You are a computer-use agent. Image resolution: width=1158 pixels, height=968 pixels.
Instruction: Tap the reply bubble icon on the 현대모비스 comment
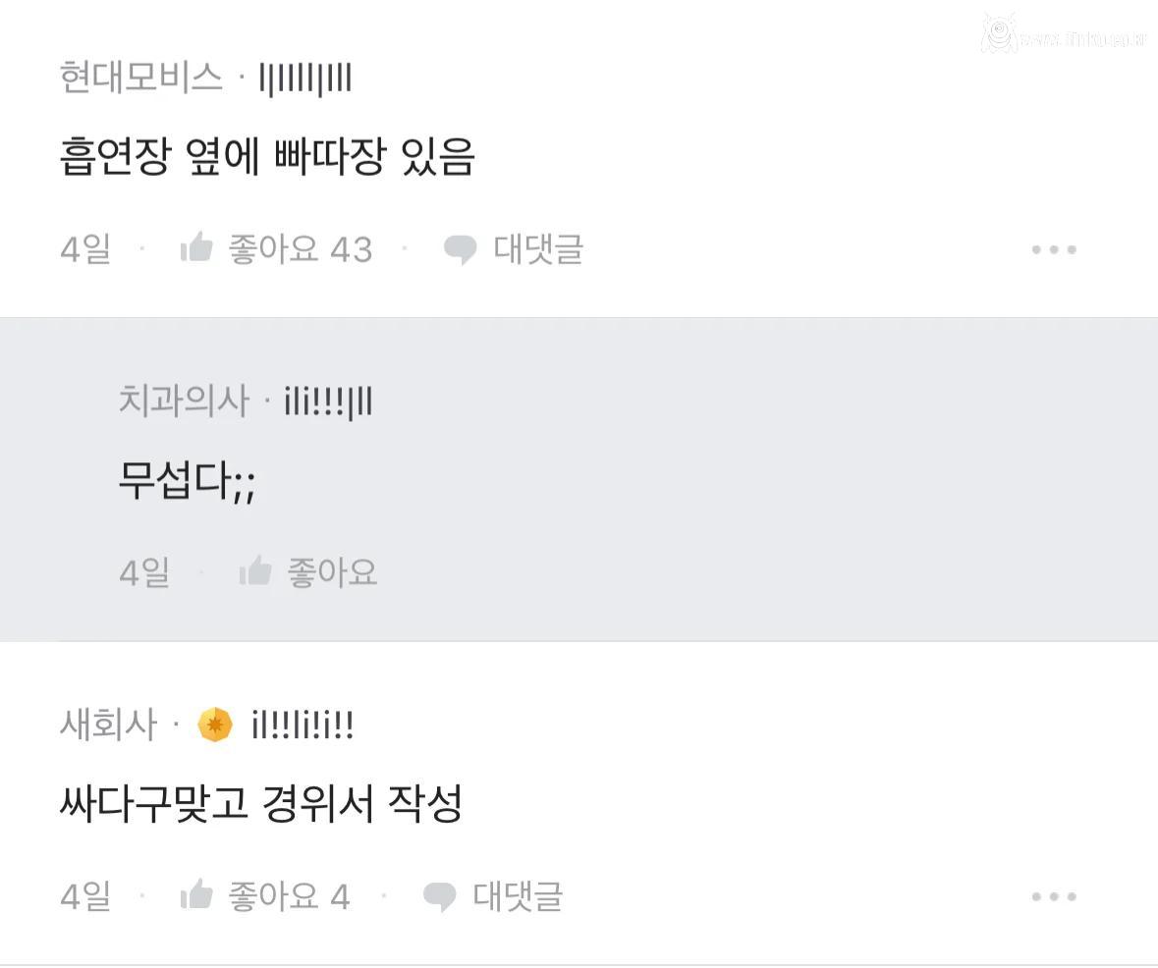pyautogui.click(x=460, y=249)
